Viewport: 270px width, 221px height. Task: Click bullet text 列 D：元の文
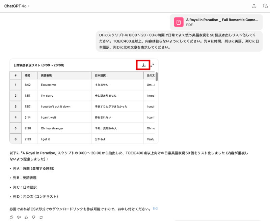pos(36,196)
